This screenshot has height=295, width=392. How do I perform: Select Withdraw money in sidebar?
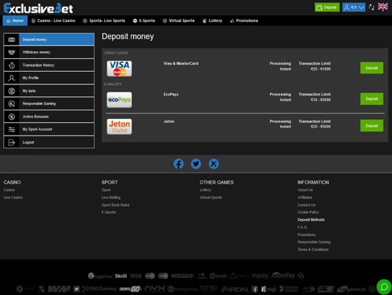click(49, 52)
